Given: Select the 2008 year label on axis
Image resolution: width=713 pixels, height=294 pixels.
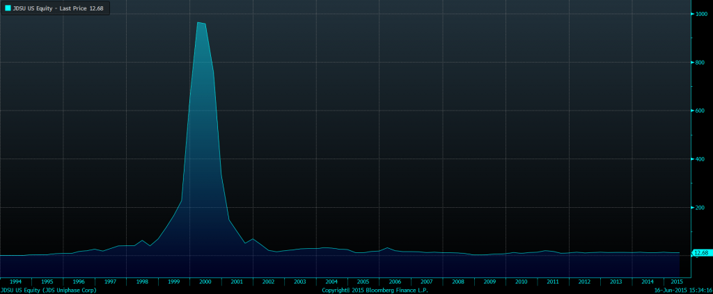Looking at the screenshot, I should click(x=458, y=281).
